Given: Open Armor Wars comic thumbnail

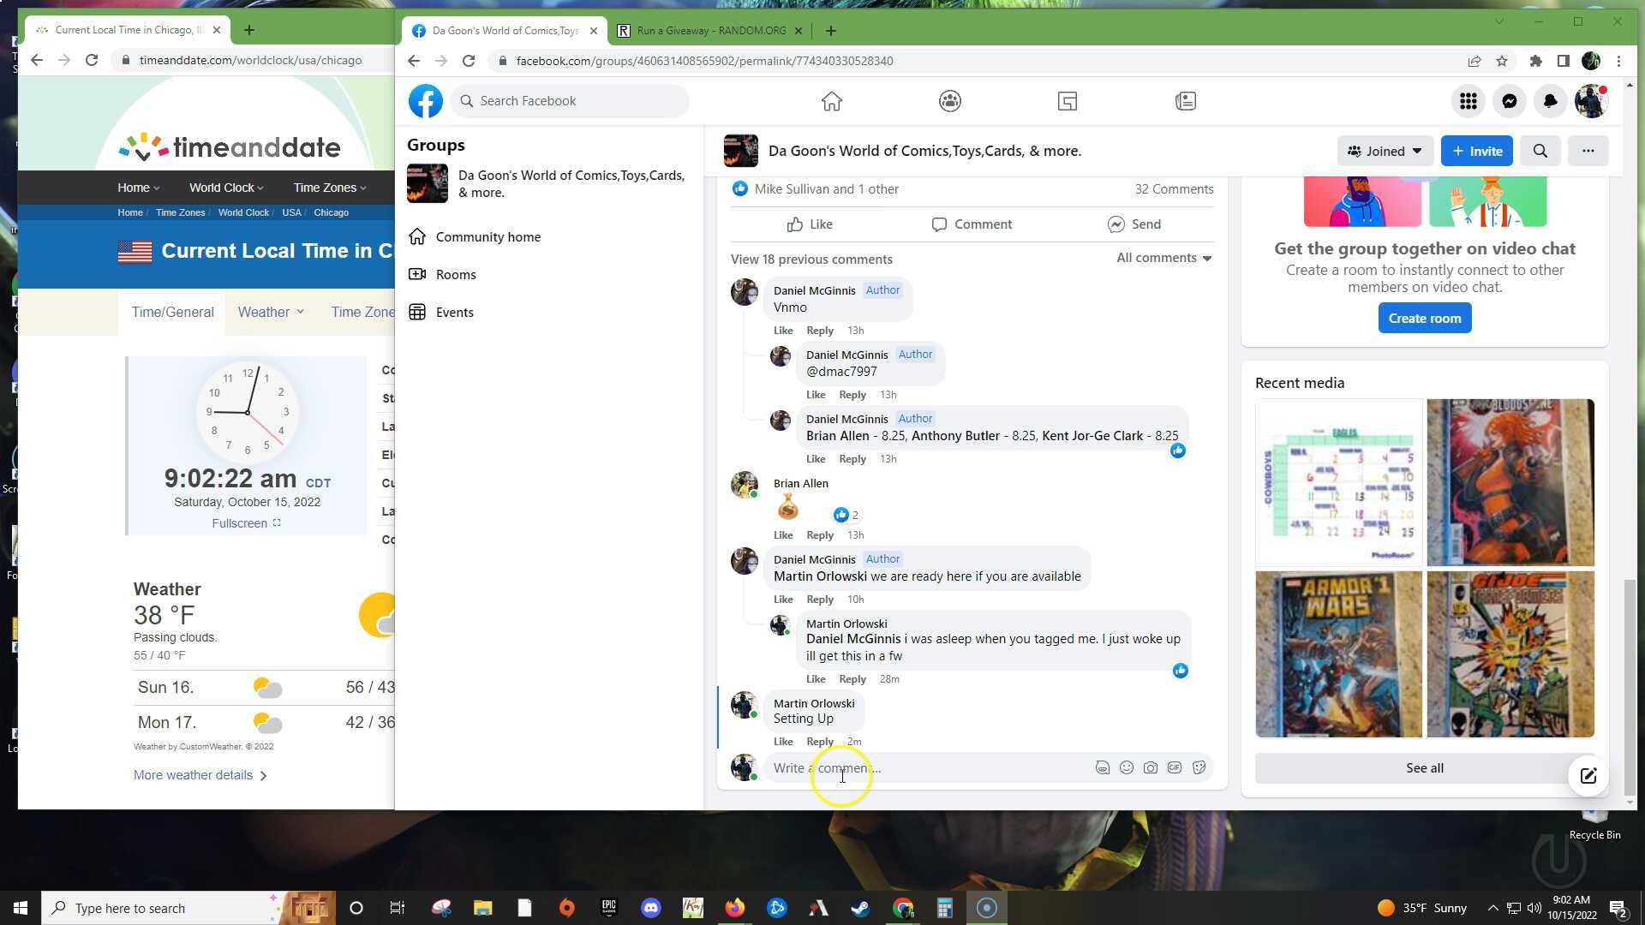Looking at the screenshot, I should point(1338,654).
